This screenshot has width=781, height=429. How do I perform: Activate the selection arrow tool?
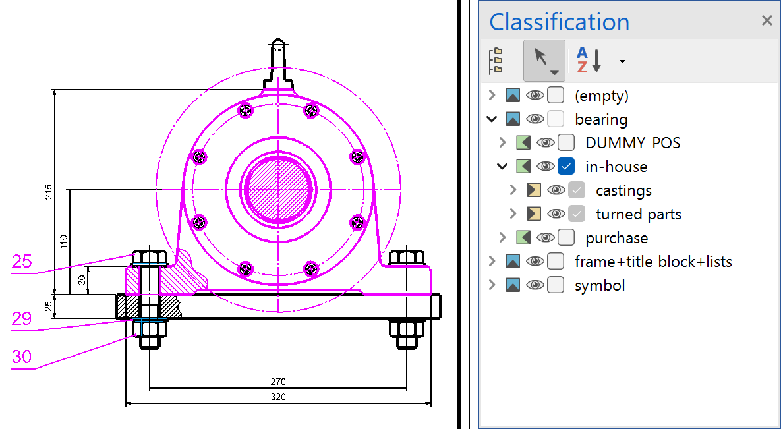coord(544,61)
